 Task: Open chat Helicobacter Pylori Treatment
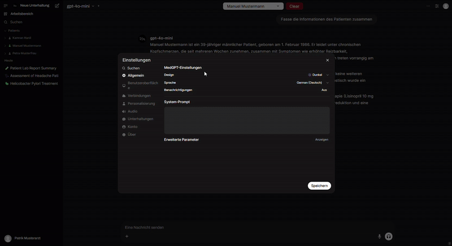point(32,84)
